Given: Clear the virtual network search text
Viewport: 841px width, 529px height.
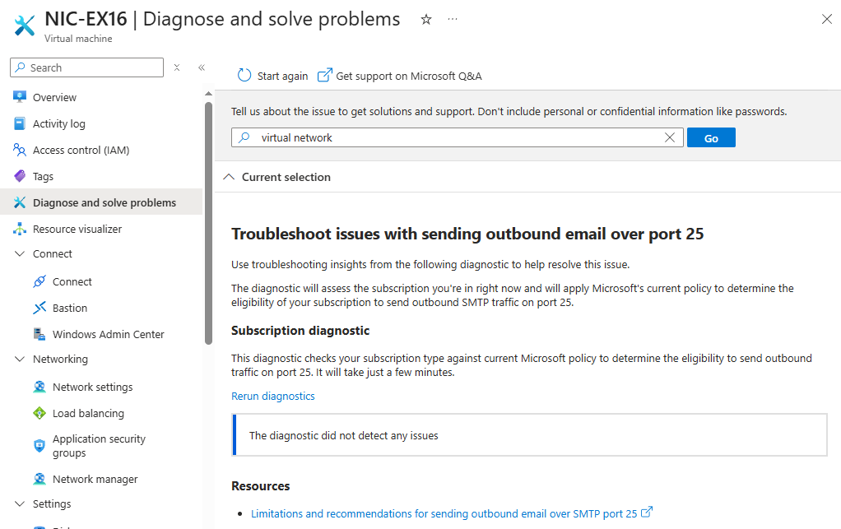Looking at the screenshot, I should point(670,137).
